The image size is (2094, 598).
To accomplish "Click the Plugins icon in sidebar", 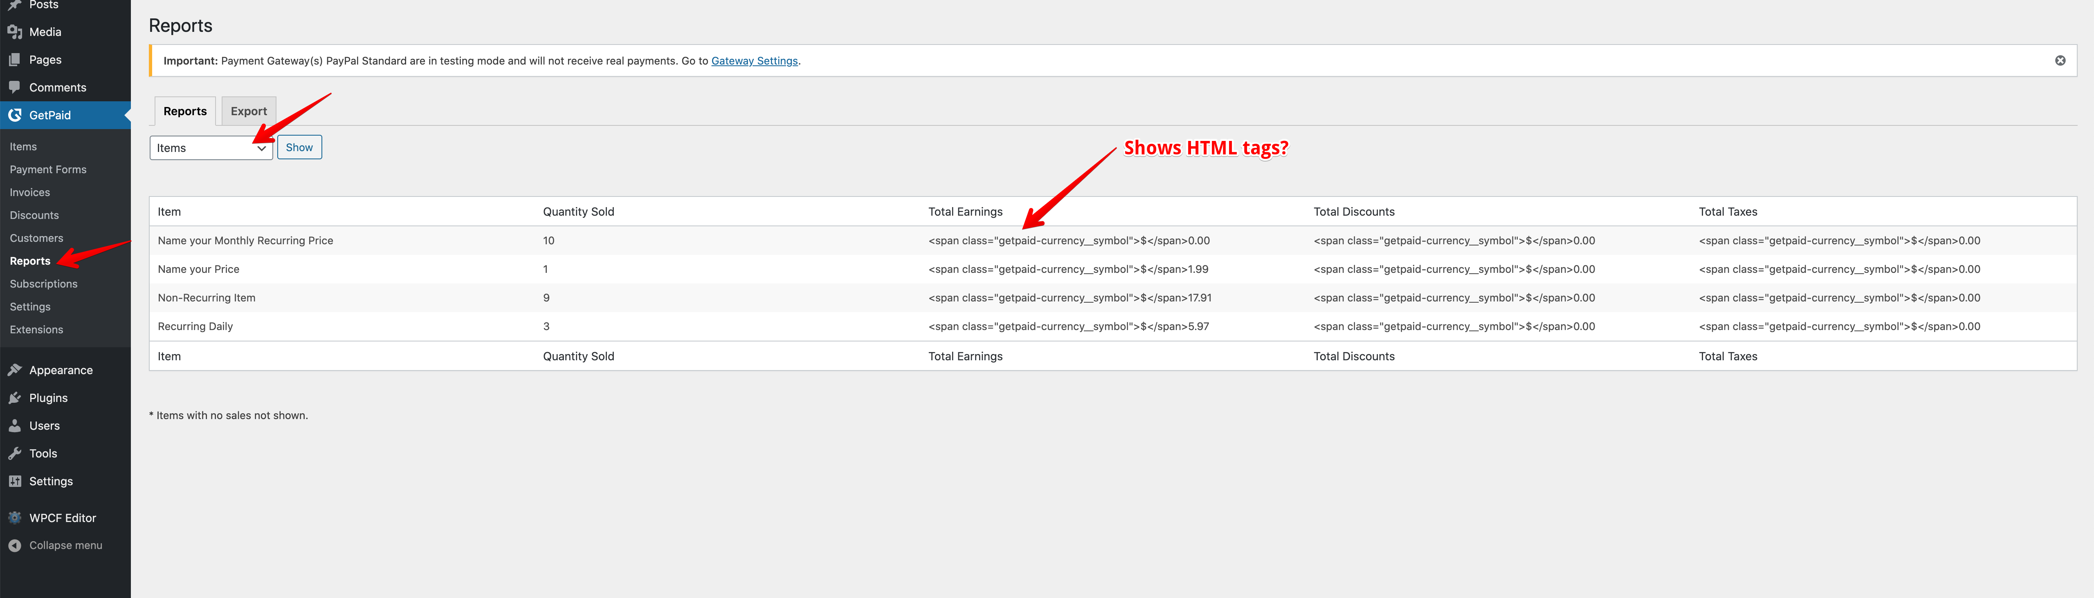I will pyautogui.click(x=15, y=397).
